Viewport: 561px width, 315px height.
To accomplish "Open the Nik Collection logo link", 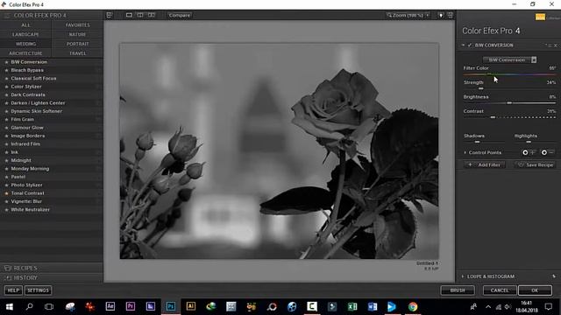I will tap(540, 17).
